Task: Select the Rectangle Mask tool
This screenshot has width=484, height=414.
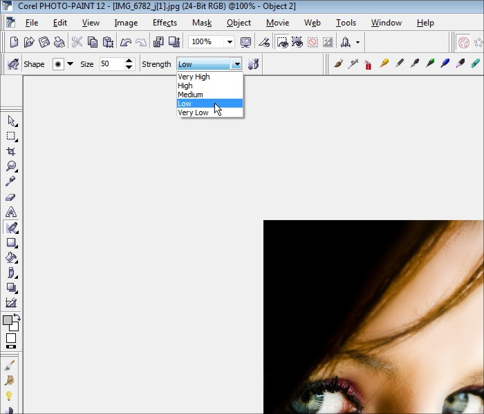Action: [11, 136]
